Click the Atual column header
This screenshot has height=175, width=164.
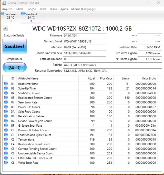pos(87,78)
